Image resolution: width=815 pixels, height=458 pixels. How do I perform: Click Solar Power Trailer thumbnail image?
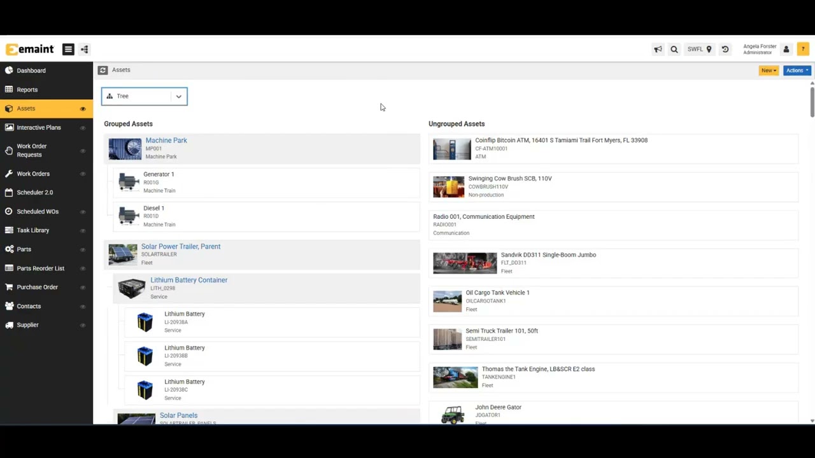[123, 254]
